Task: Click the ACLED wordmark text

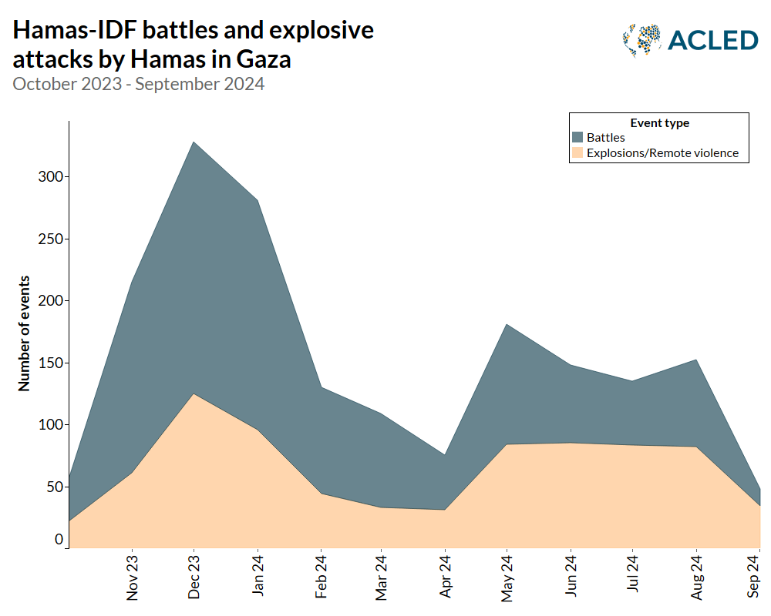Action: 713,40
